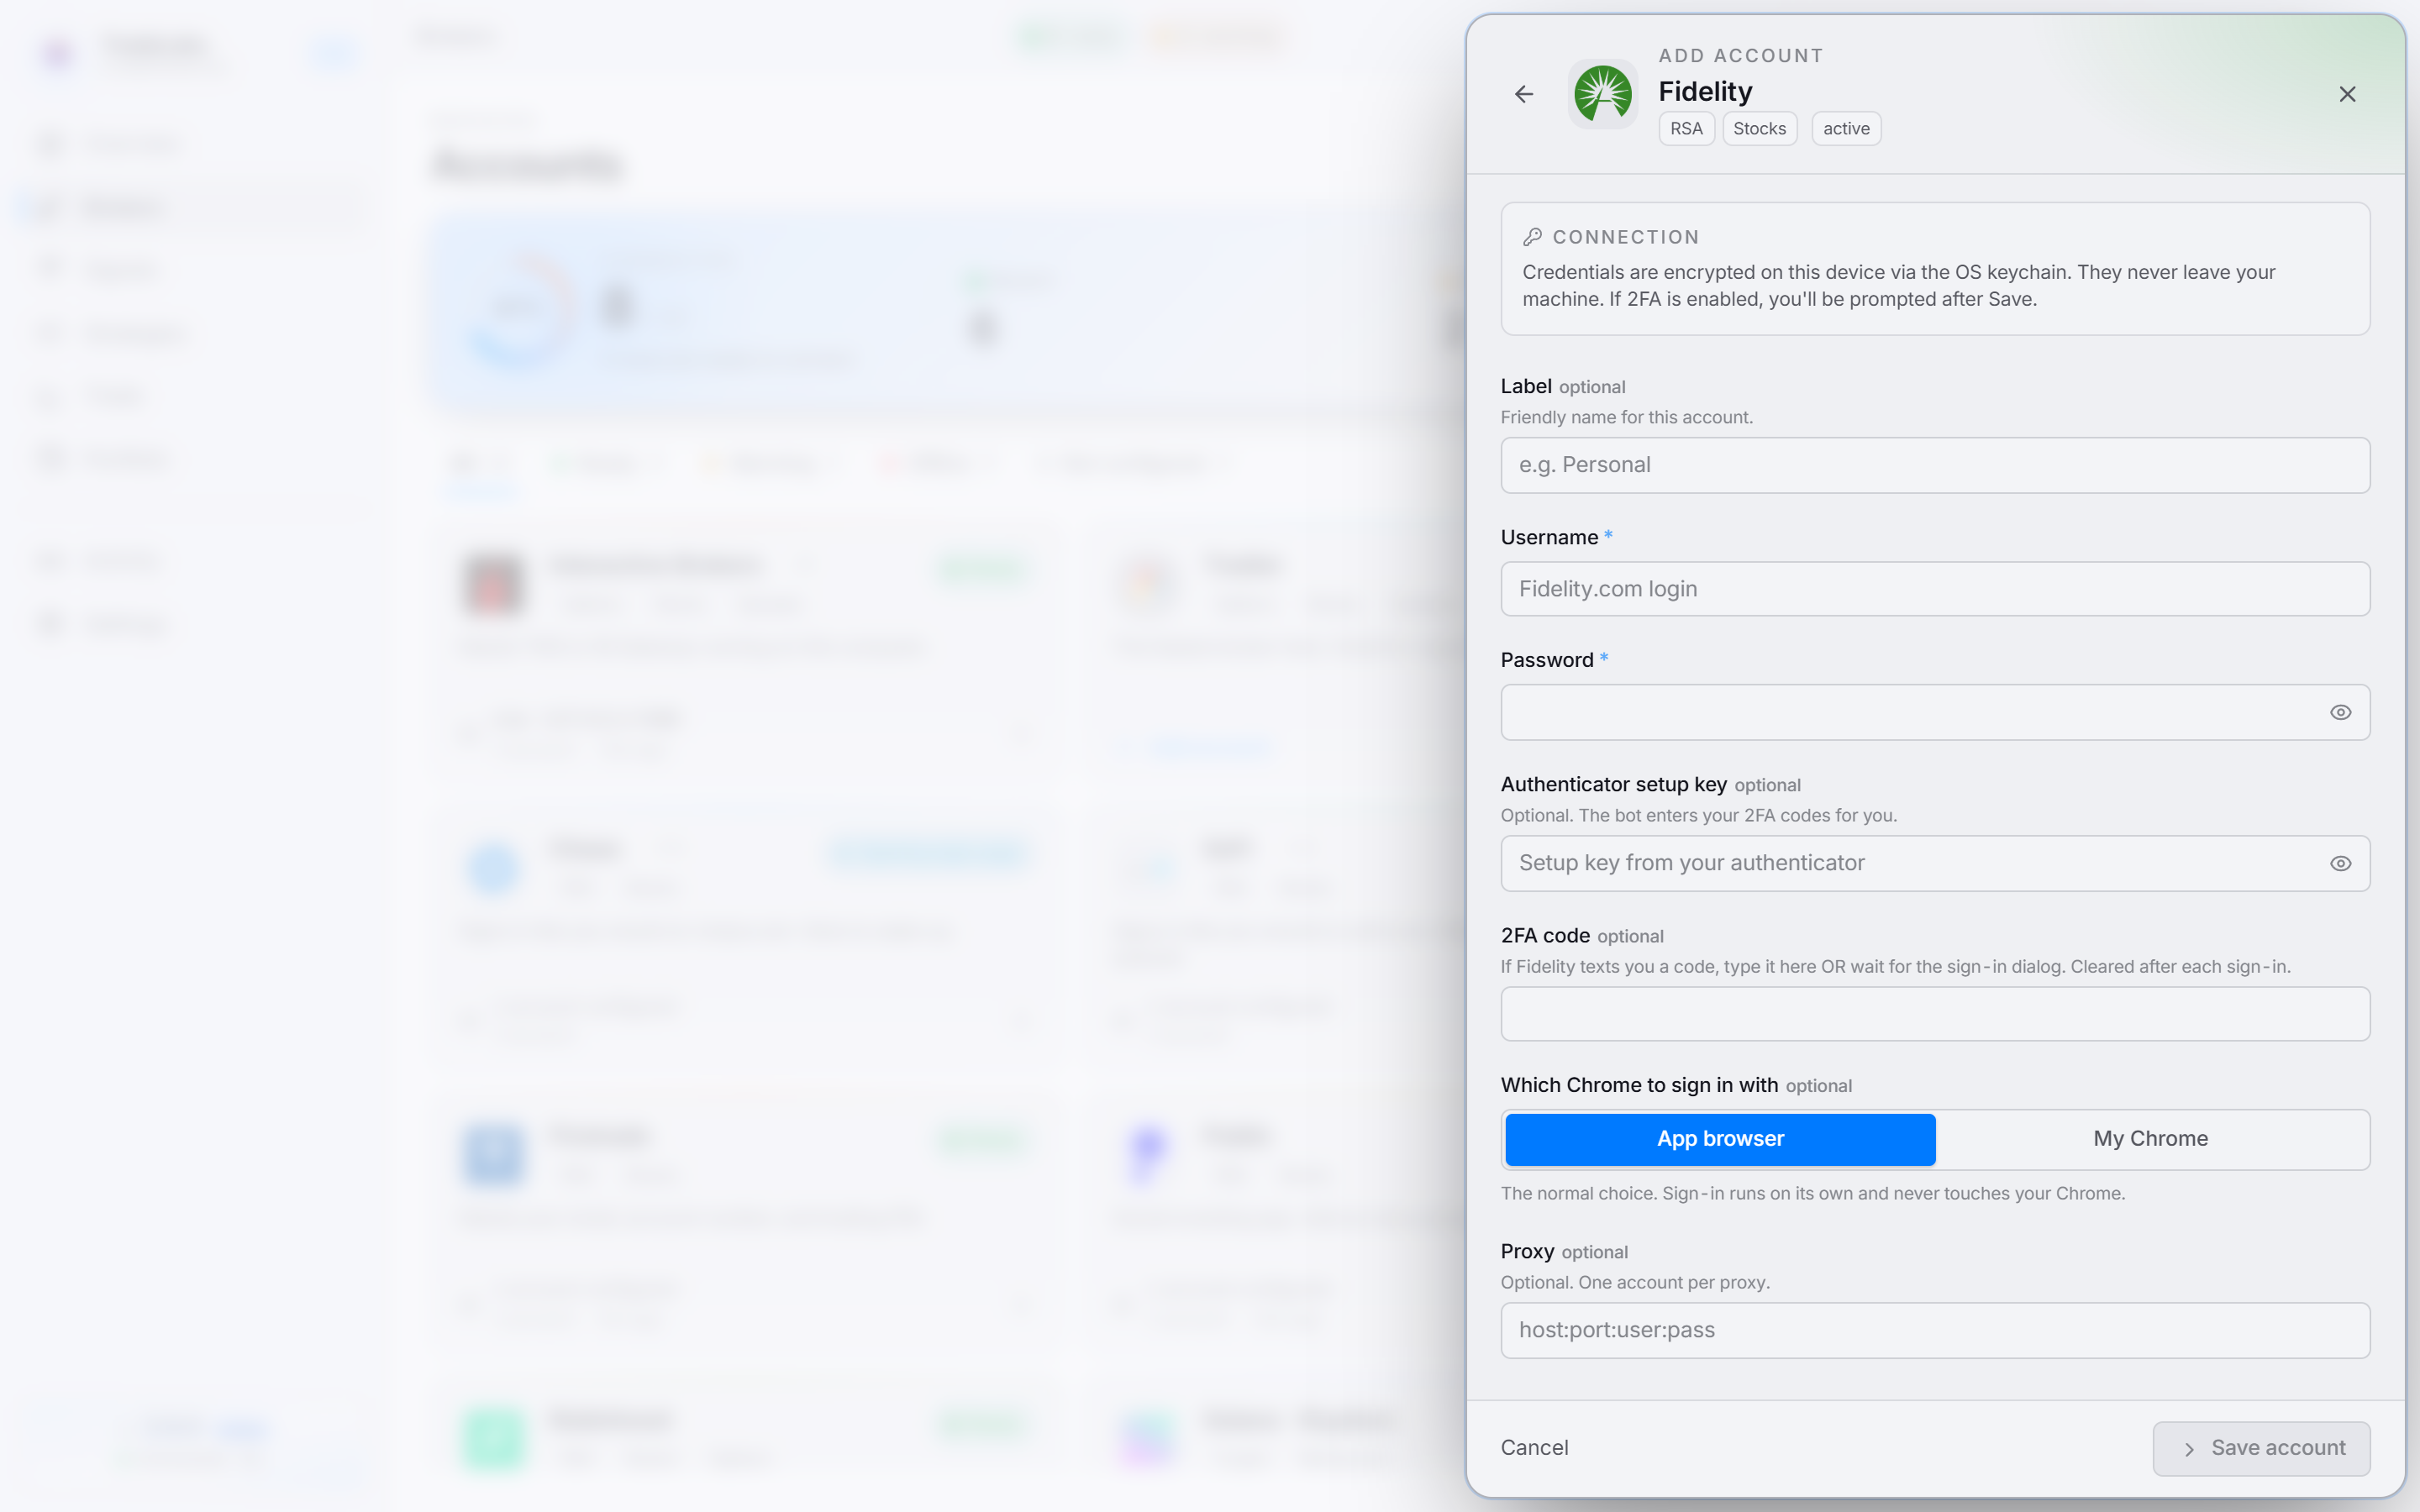This screenshot has width=2420, height=1512.
Task: Click the 'Friendly name for this account.' hint
Action: click(x=1626, y=418)
